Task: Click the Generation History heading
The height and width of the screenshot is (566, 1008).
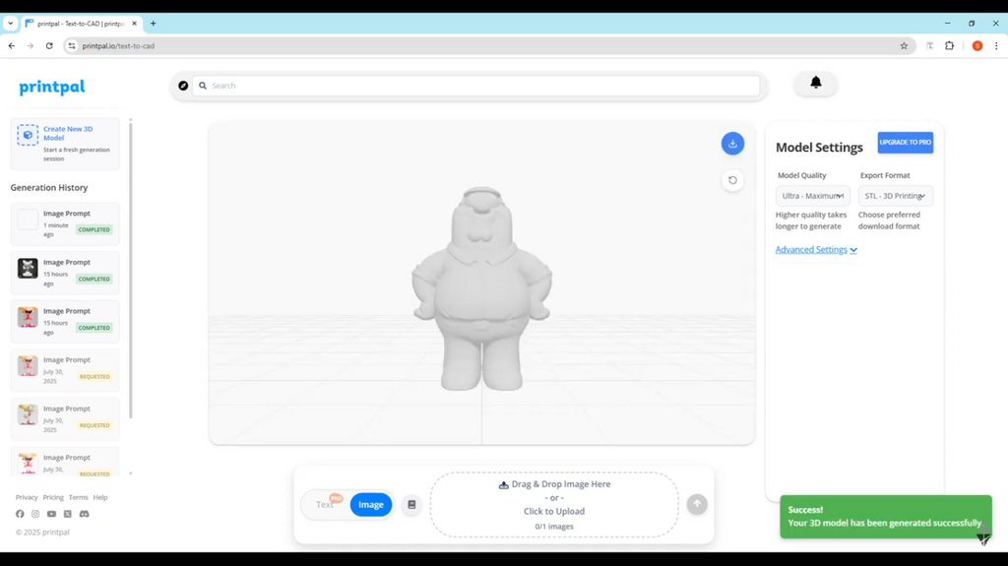Action: [x=49, y=188]
